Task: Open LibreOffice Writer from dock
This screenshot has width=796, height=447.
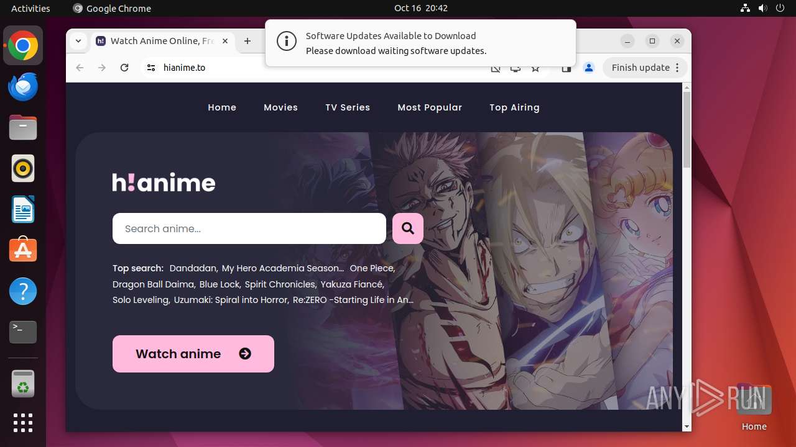Action: click(23, 209)
